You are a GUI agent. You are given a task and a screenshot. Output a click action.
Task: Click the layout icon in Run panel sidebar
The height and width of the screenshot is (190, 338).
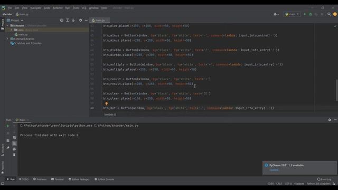tap(8, 140)
